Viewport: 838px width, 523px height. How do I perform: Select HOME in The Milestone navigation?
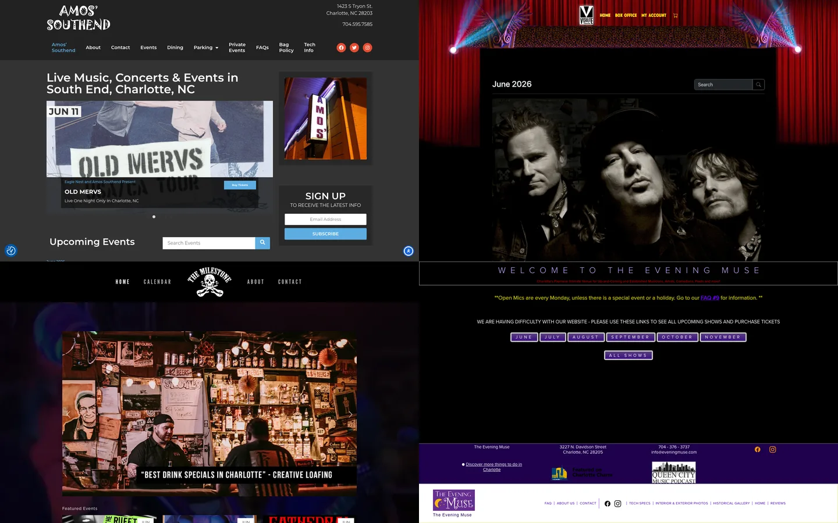(x=123, y=282)
